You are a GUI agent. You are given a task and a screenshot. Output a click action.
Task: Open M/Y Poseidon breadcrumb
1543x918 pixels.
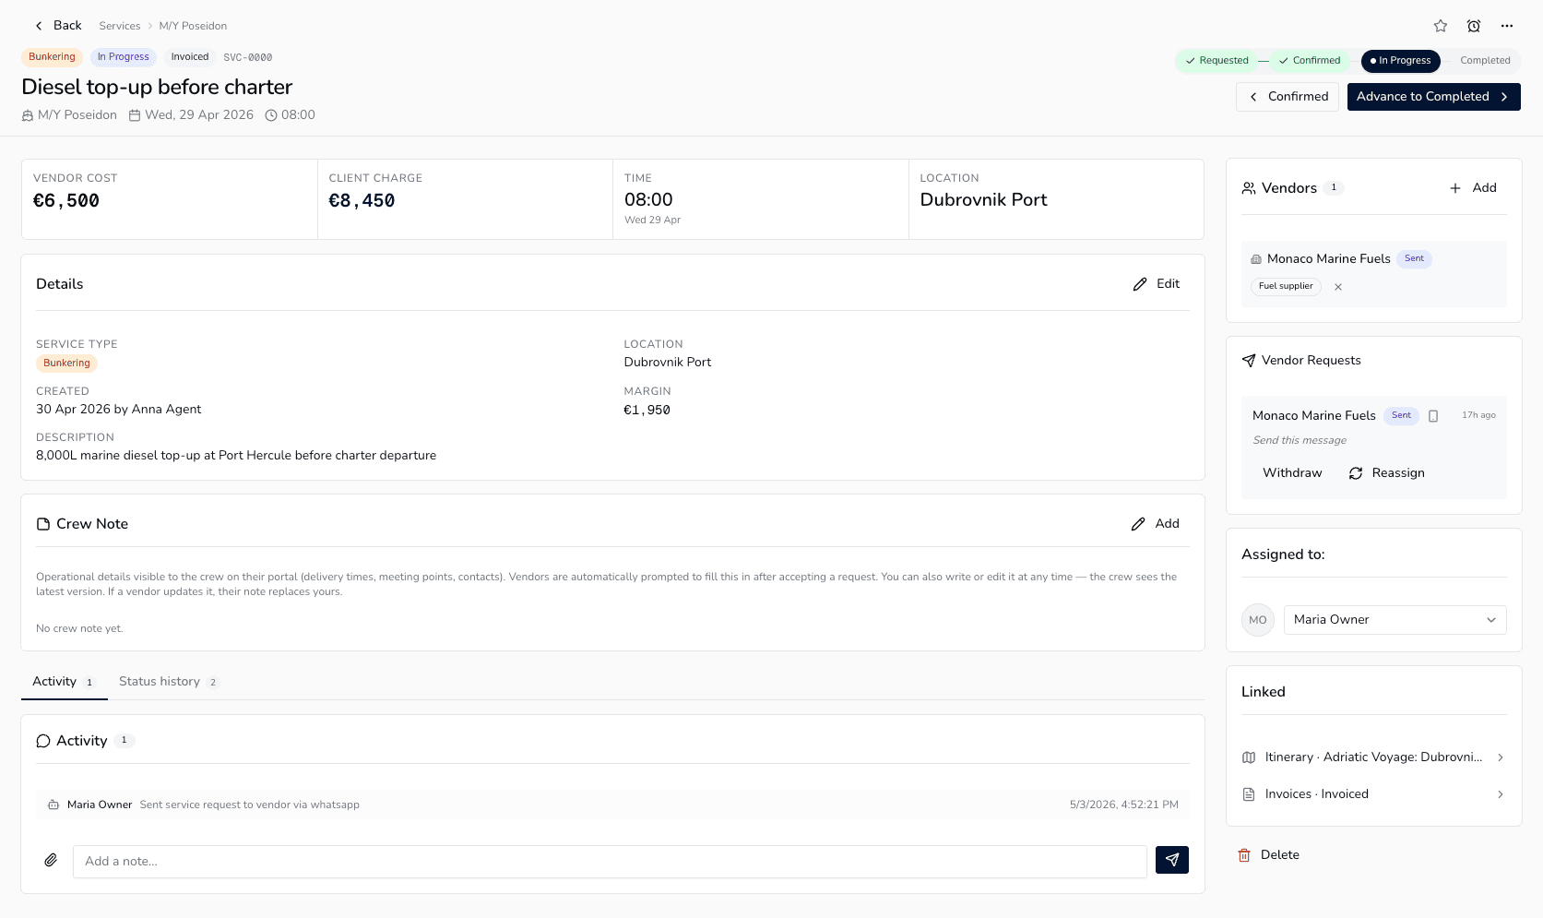[x=193, y=26]
